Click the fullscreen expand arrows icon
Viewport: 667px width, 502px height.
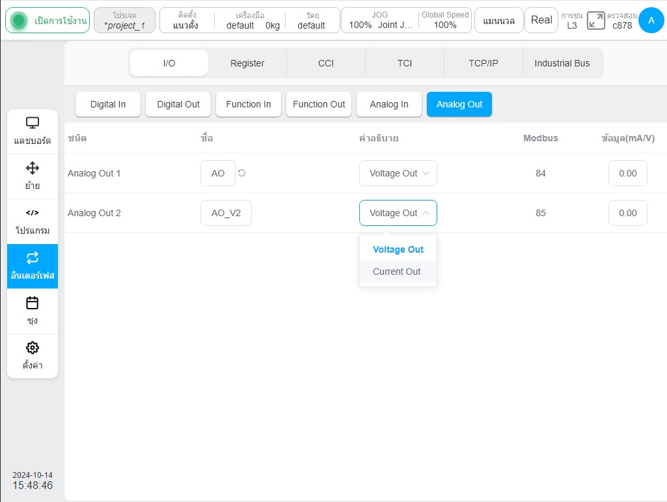pyautogui.click(x=595, y=20)
